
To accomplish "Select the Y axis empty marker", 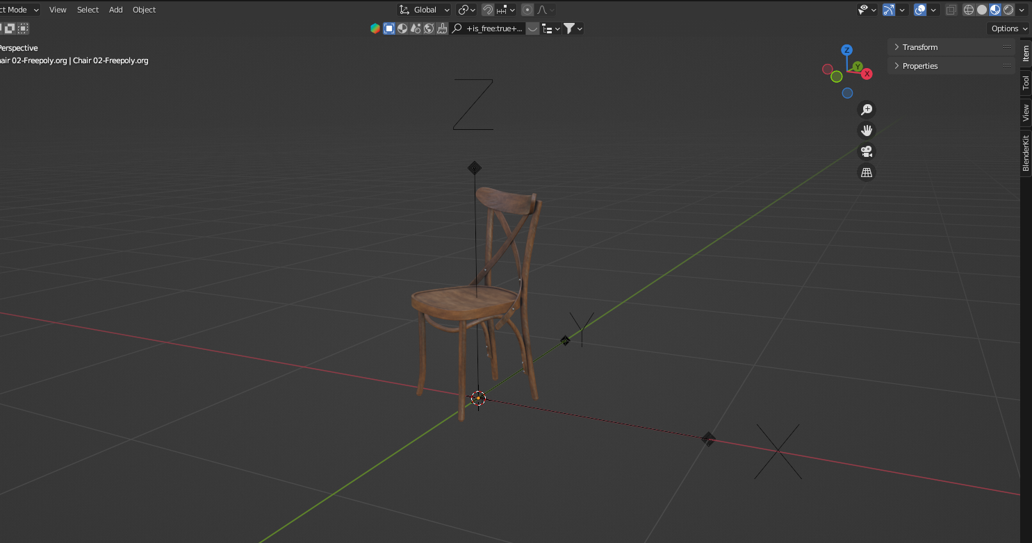I will (x=565, y=340).
